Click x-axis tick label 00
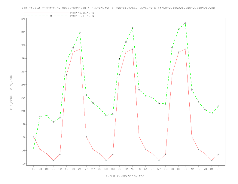The width and height of the screenshot is (238, 184). pos(34,169)
